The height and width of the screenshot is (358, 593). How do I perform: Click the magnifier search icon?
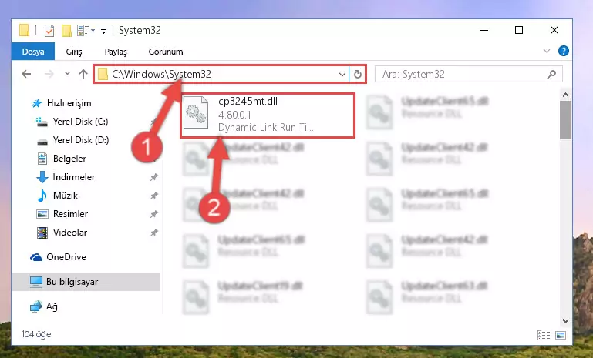pos(551,75)
